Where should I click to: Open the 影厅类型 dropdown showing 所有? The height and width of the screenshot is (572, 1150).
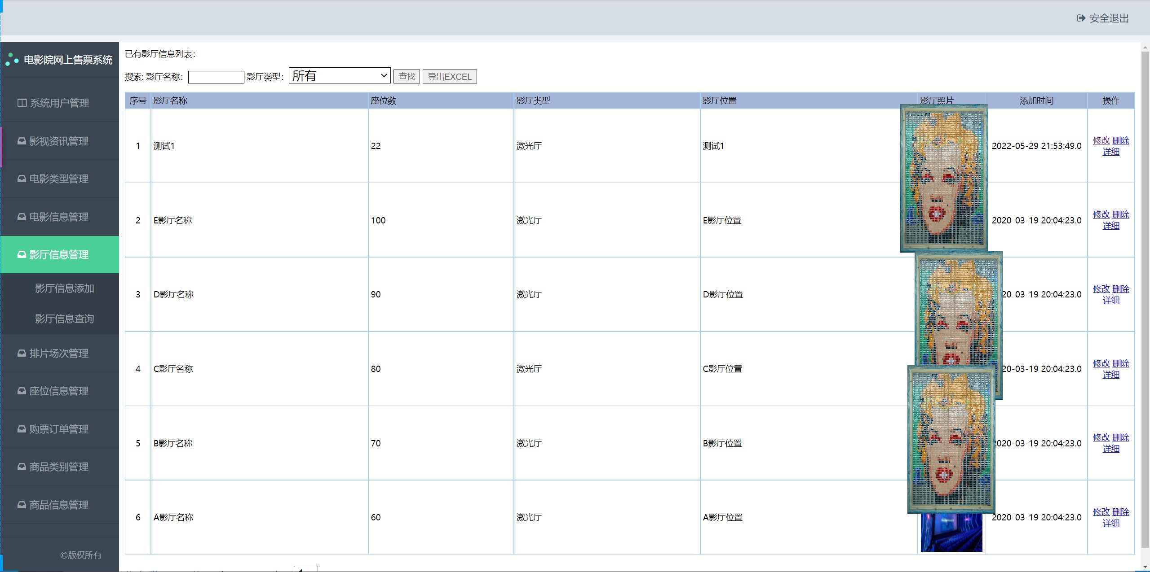point(340,76)
